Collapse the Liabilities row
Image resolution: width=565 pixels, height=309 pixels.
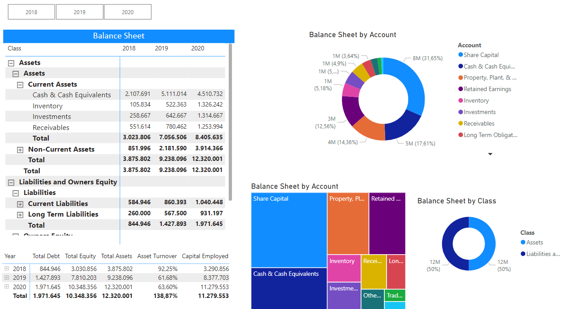[15, 193]
